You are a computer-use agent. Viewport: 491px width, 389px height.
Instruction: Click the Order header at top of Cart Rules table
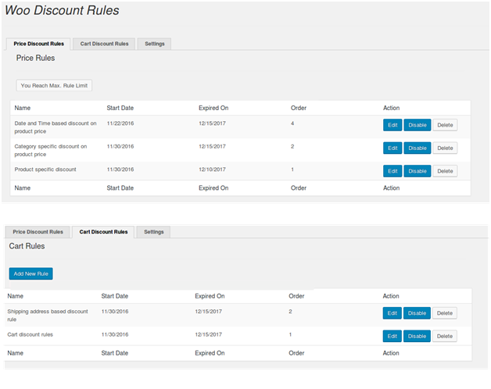(x=296, y=296)
